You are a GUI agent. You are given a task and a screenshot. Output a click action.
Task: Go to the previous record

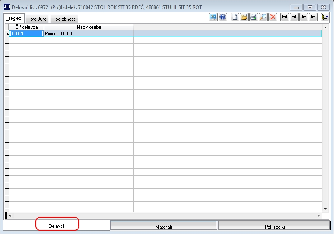coord(294,17)
